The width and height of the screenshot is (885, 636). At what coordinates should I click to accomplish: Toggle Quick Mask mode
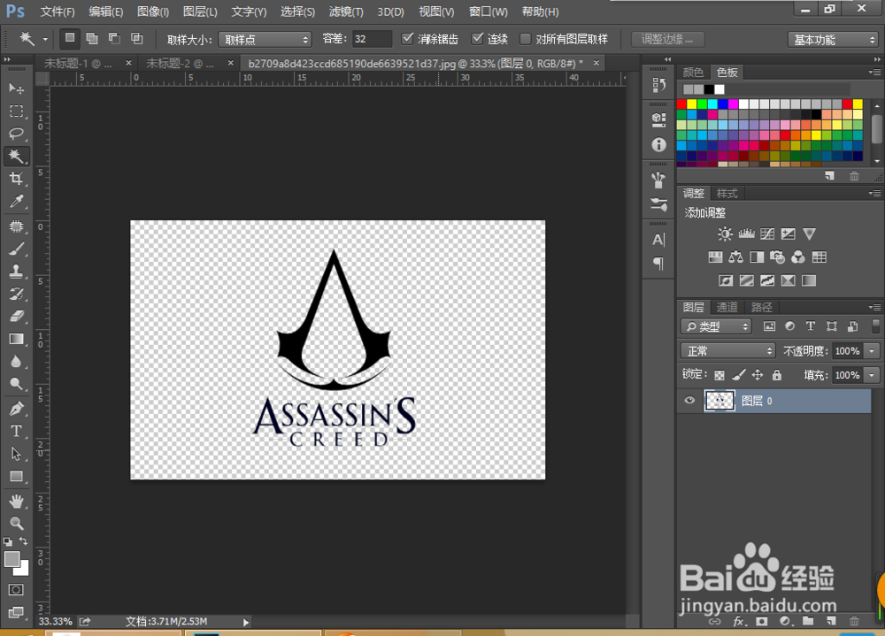16,590
